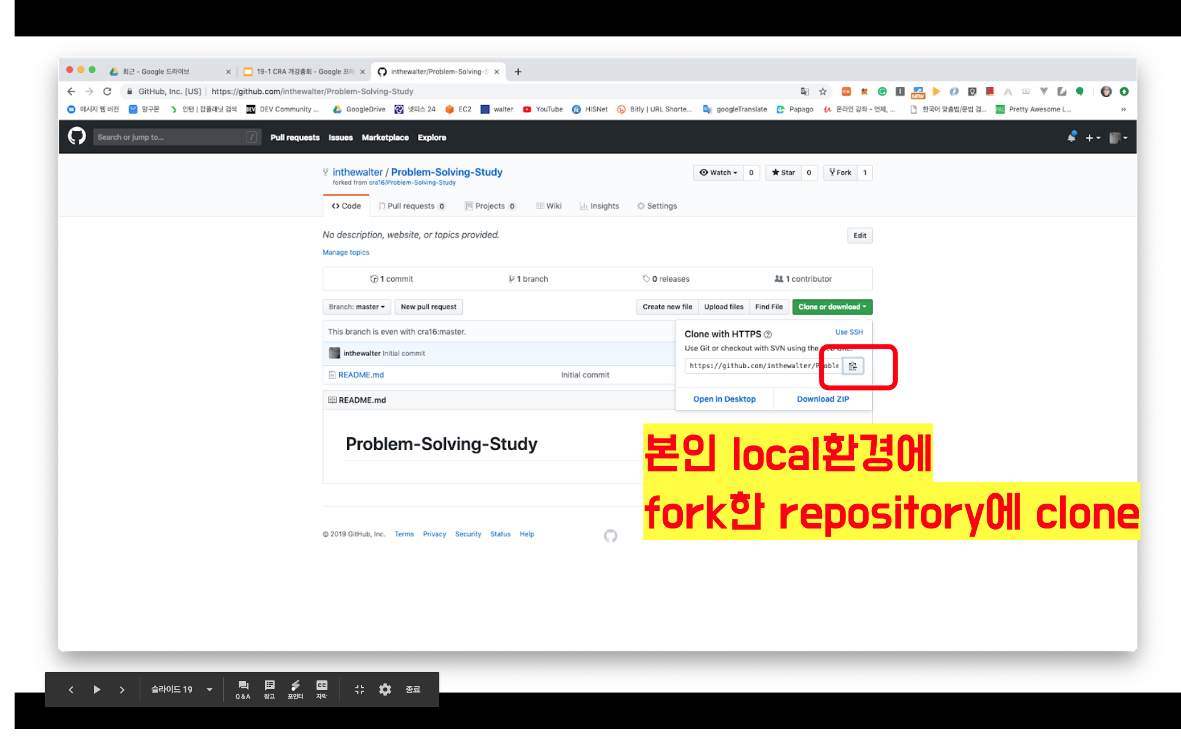Expand the Branch: master dropdown

click(x=357, y=307)
